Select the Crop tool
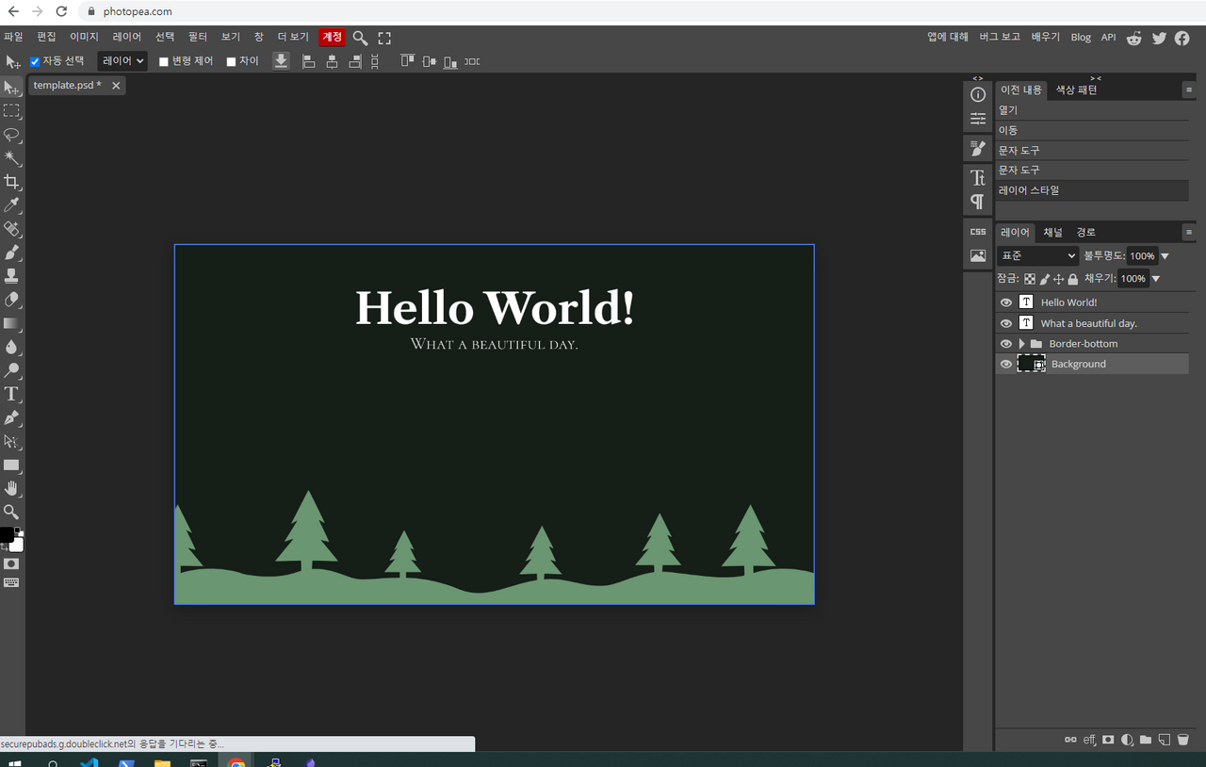 click(x=11, y=182)
